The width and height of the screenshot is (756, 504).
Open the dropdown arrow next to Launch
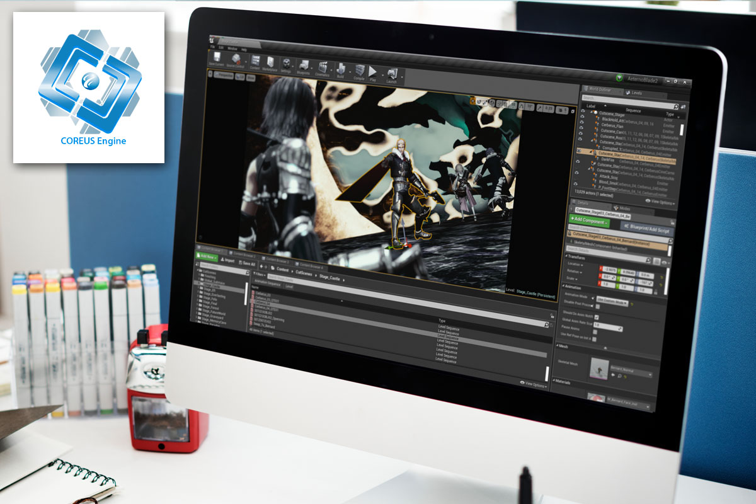click(x=401, y=77)
